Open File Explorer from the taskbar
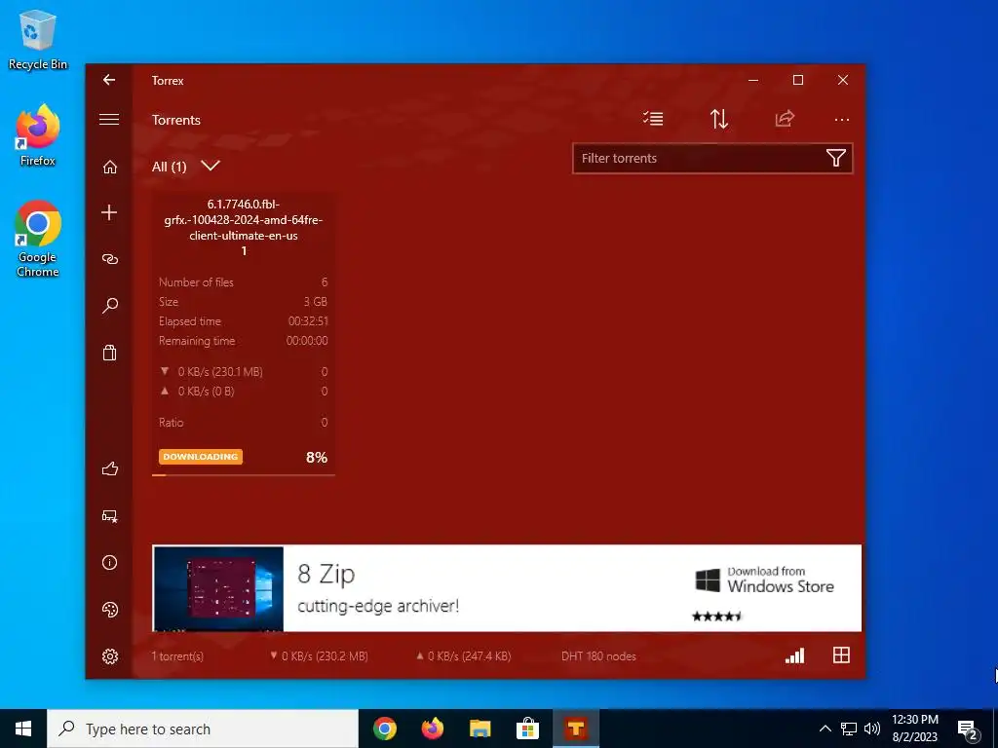This screenshot has width=998, height=748. pyautogui.click(x=480, y=729)
